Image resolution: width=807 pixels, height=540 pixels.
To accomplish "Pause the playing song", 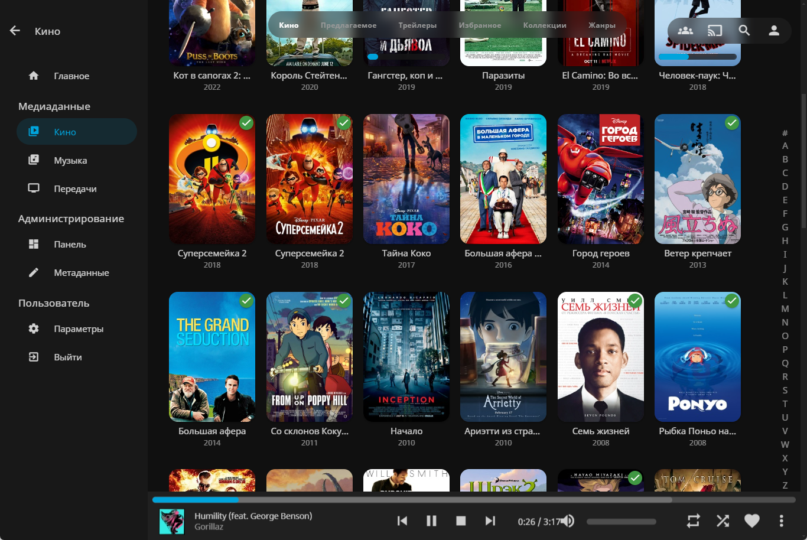I will click(431, 521).
